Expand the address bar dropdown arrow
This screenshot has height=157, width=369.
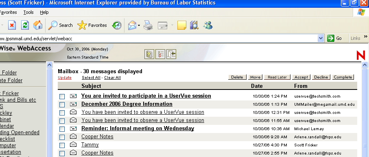[321, 38]
